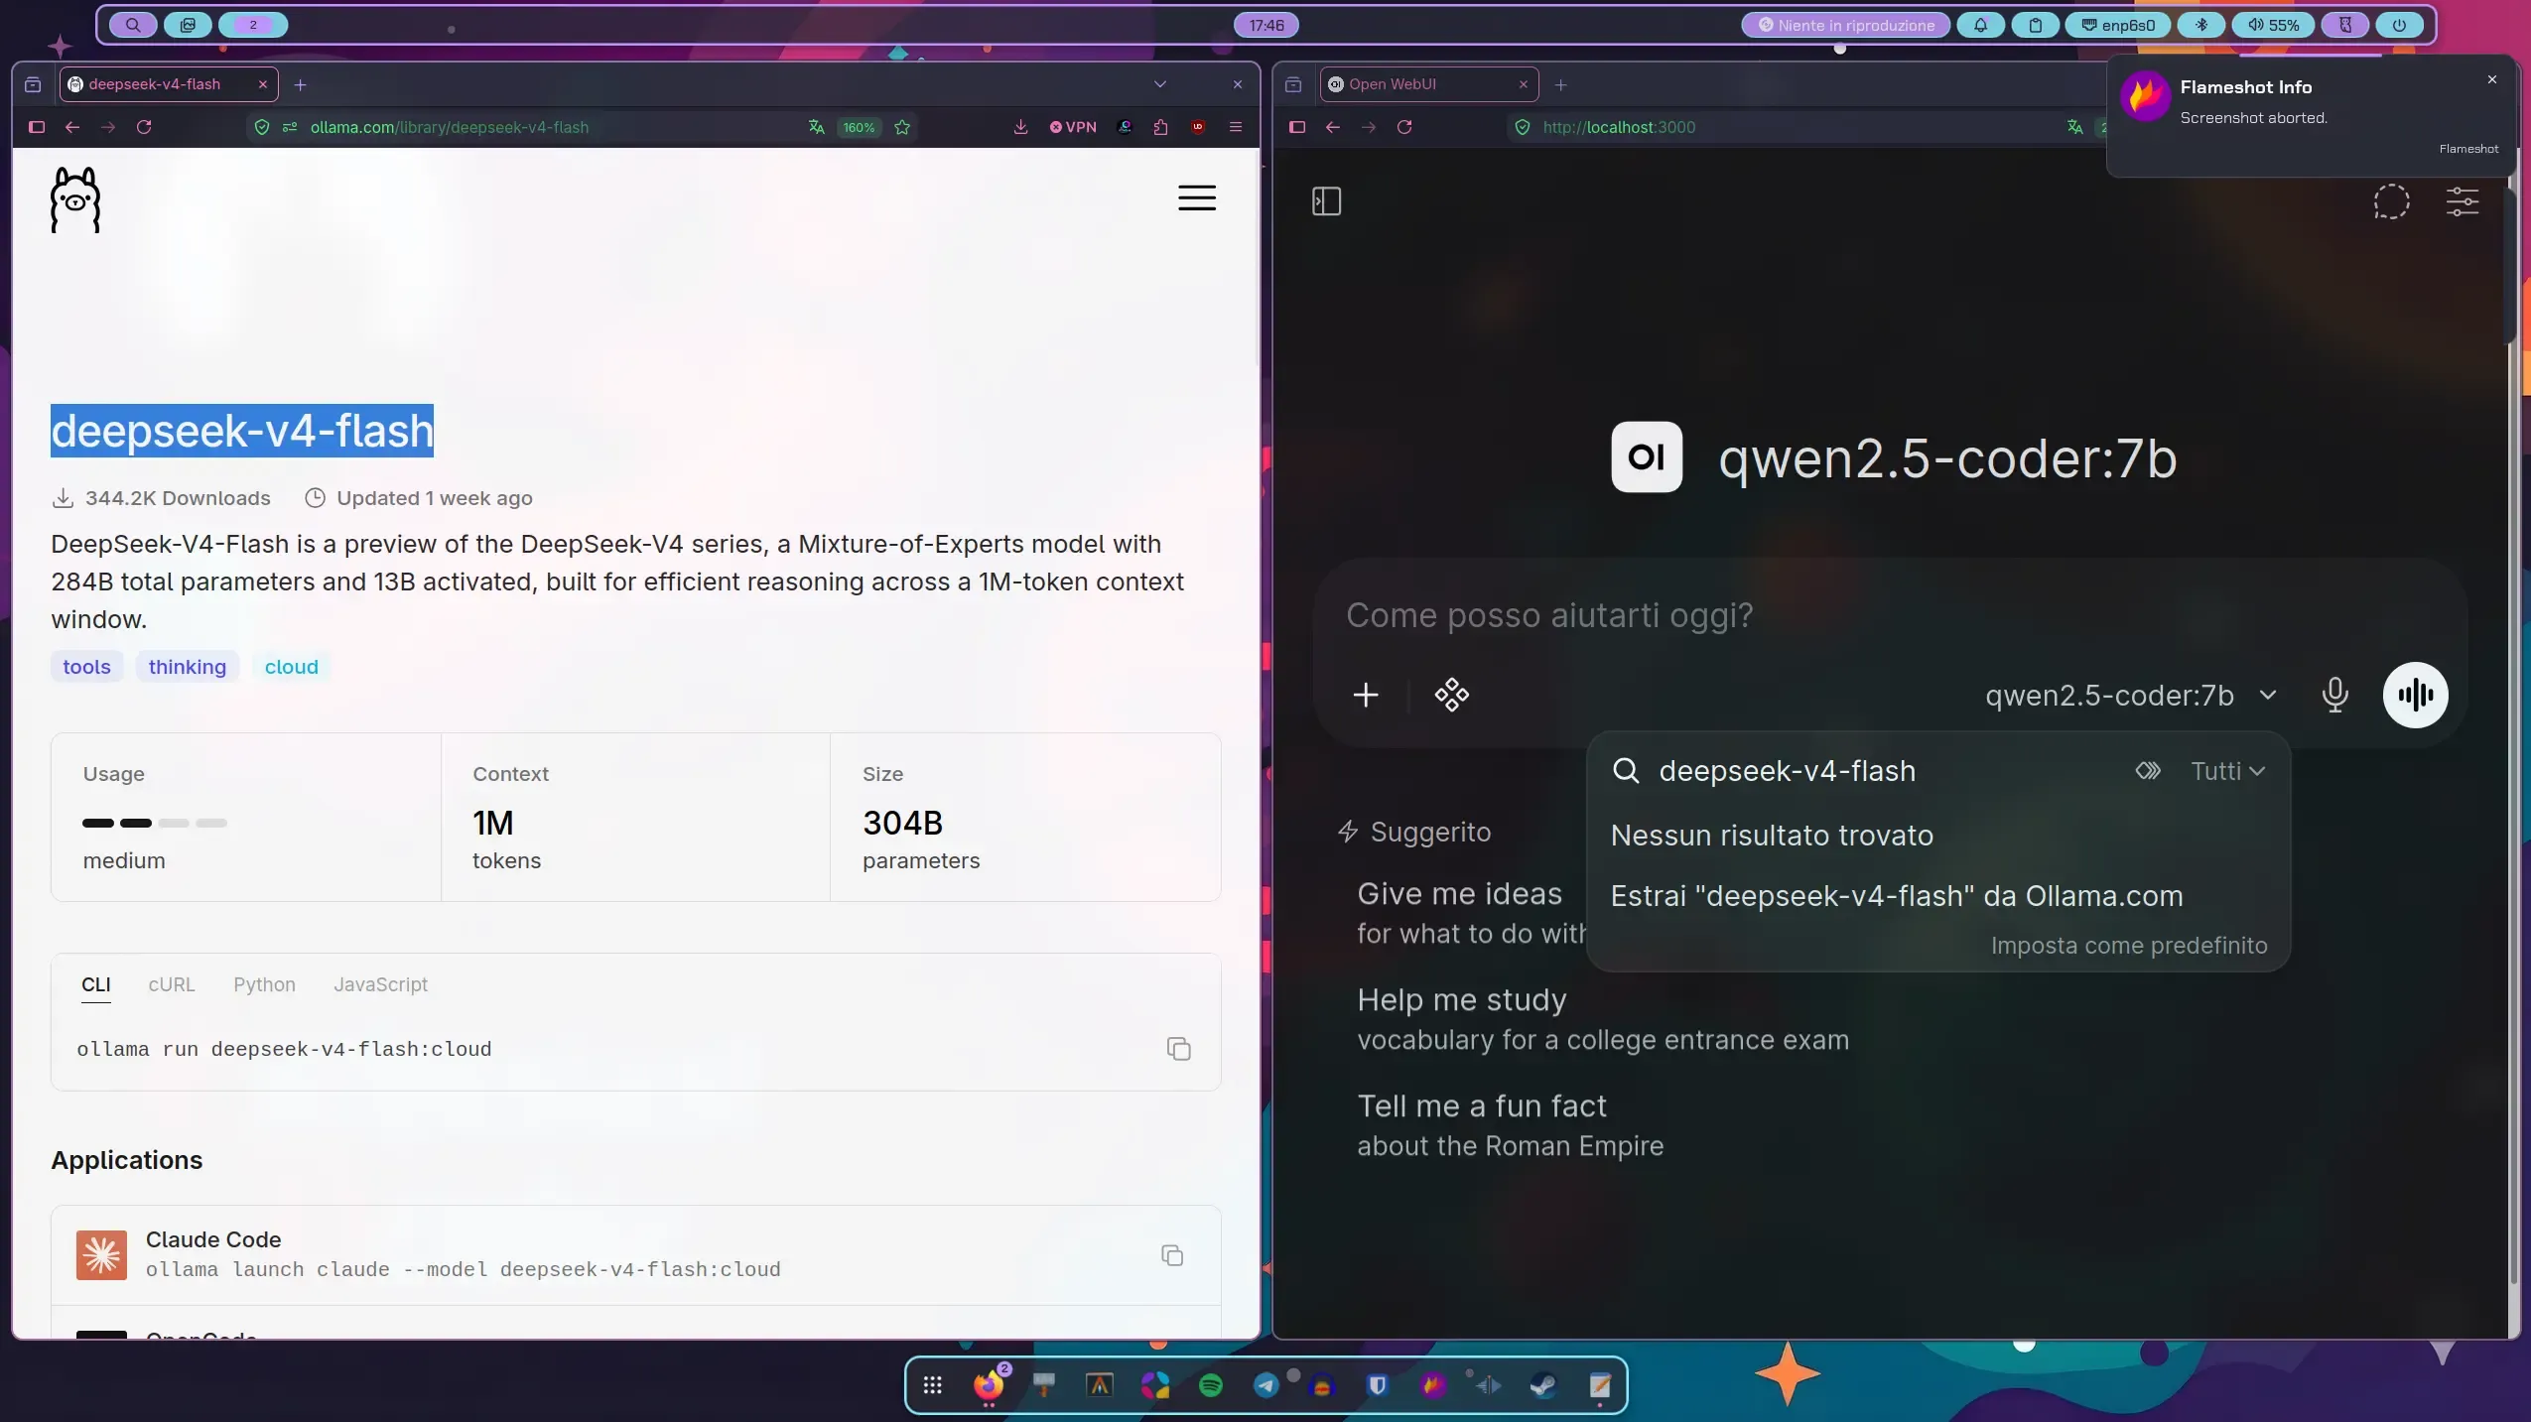Open the notifications bell in the top bar
Viewport: 2531px width, 1422px height.
coord(1980,25)
